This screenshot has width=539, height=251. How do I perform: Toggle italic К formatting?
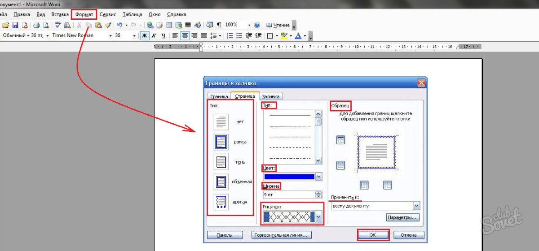coord(154,35)
